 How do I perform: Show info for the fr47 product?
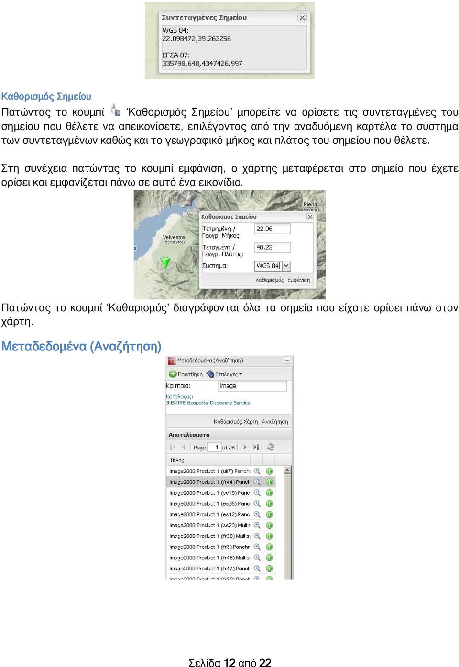(x=269, y=569)
